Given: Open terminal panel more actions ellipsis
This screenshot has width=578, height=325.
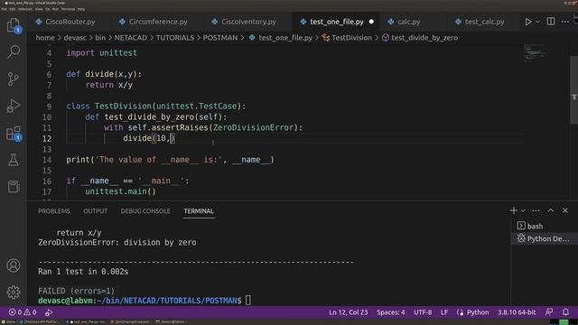Looking at the screenshot, I should (536, 210).
